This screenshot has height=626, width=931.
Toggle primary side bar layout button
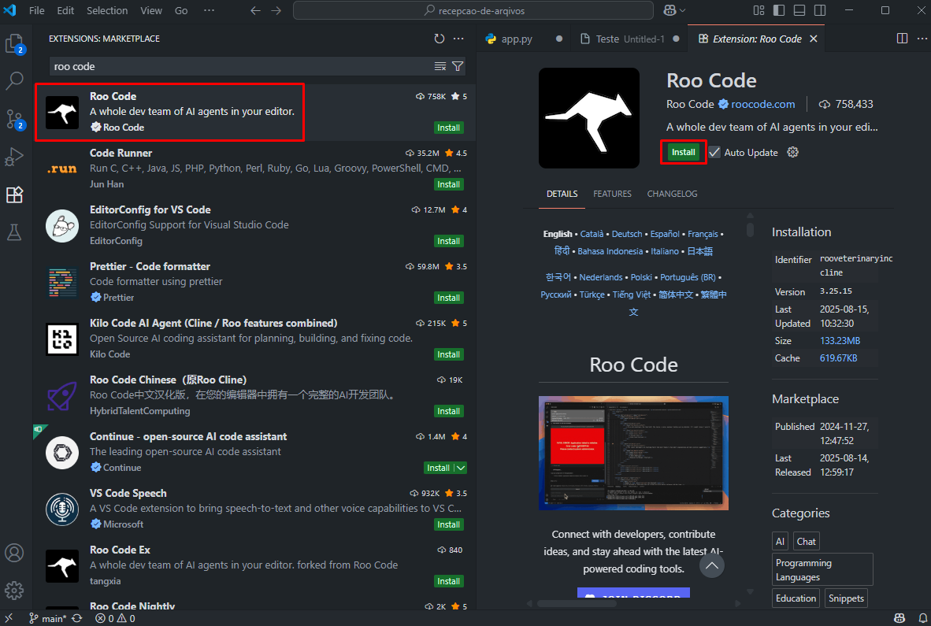[779, 10]
